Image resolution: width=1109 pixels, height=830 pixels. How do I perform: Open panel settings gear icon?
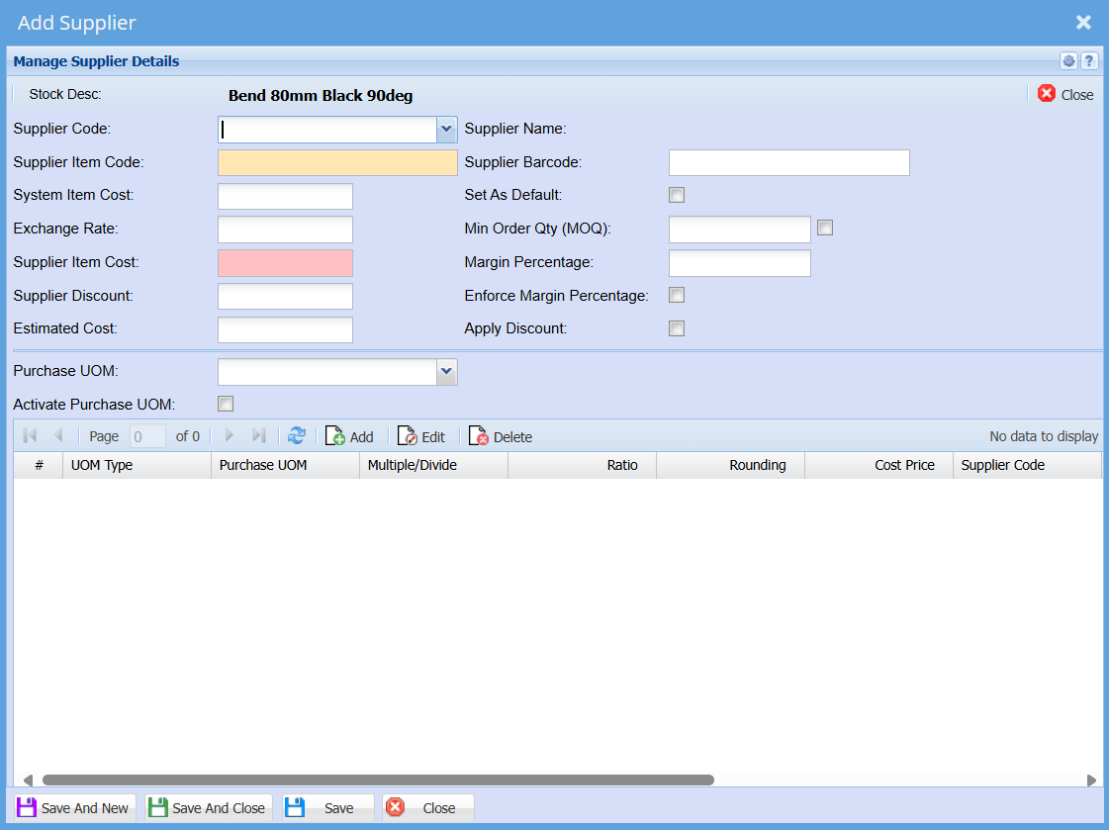point(1068,60)
